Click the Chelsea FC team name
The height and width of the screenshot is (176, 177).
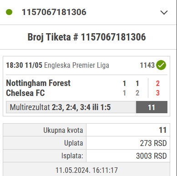pyautogui.click(x=25, y=93)
